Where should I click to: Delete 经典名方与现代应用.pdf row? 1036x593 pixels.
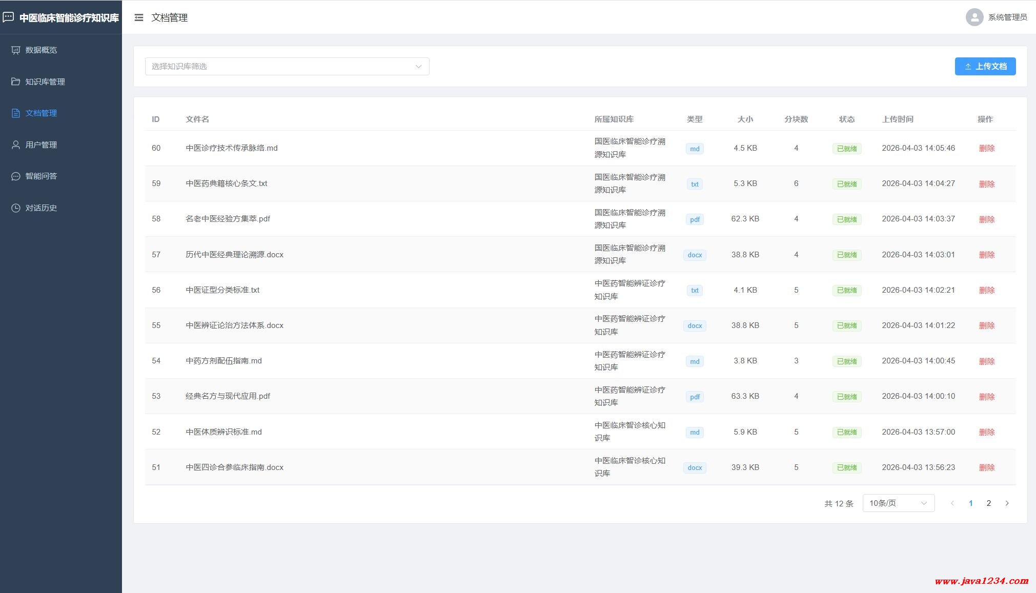point(986,397)
